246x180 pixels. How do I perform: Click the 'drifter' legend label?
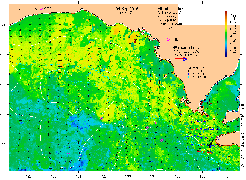pyautogui.click(x=175, y=40)
